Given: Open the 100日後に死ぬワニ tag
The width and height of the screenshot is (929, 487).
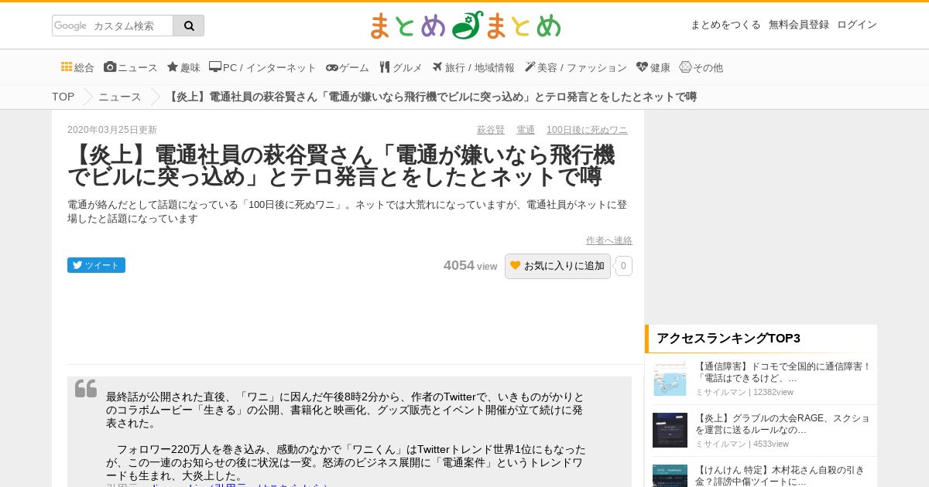Looking at the screenshot, I should 587,130.
